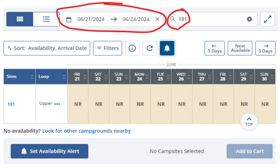Expand Upper loop more options dots
Image resolution: width=280 pixels, height=168 pixels.
point(57,104)
